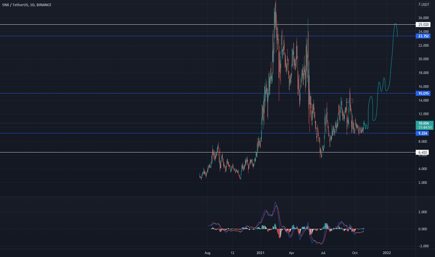Open the USDT currency label on price axis
The height and width of the screenshot is (257, 435).
[425, 5]
